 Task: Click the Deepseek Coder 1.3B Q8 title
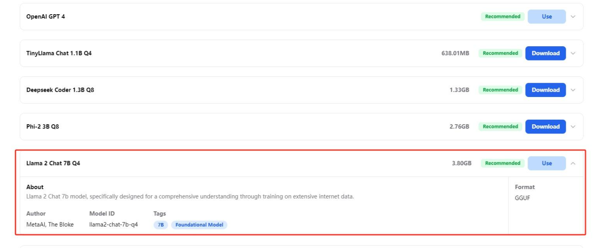[60, 90]
